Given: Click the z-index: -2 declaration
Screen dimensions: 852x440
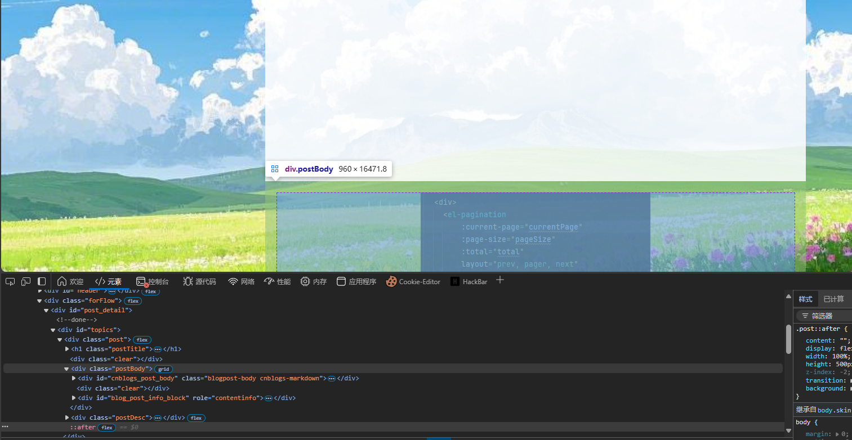Looking at the screenshot, I should [x=828, y=372].
